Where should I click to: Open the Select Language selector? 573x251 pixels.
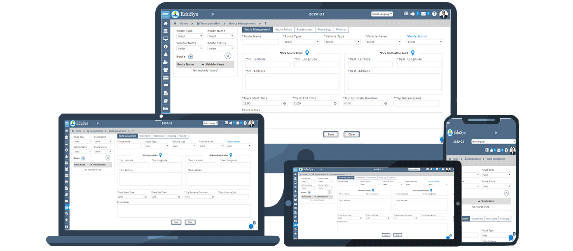click(x=382, y=14)
